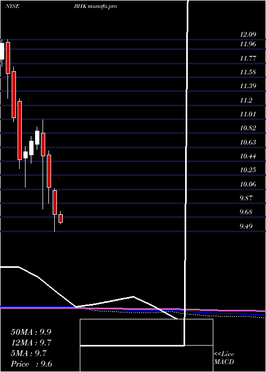This screenshot has height=372, width=266.
Task: Click the 5MA : 9.7 readout
Action: (x=29, y=353)
